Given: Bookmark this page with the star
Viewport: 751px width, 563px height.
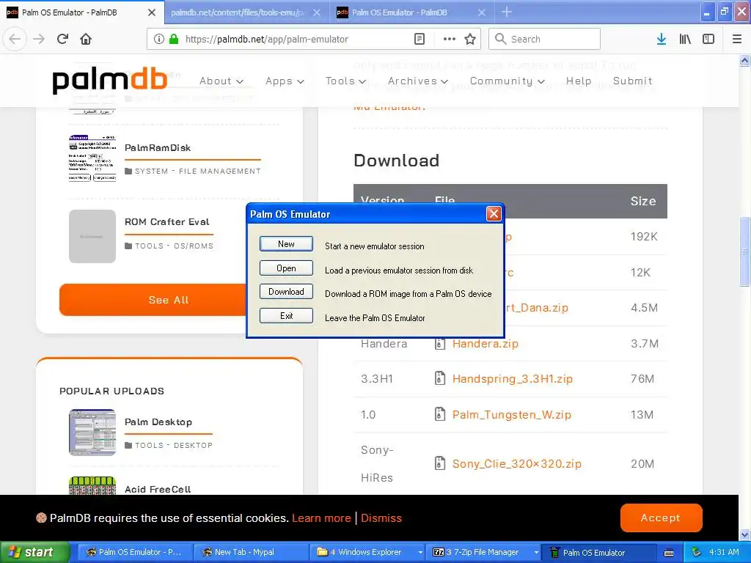Looking at the screenshot, I should pyautogui.click(x=470, y=39).
